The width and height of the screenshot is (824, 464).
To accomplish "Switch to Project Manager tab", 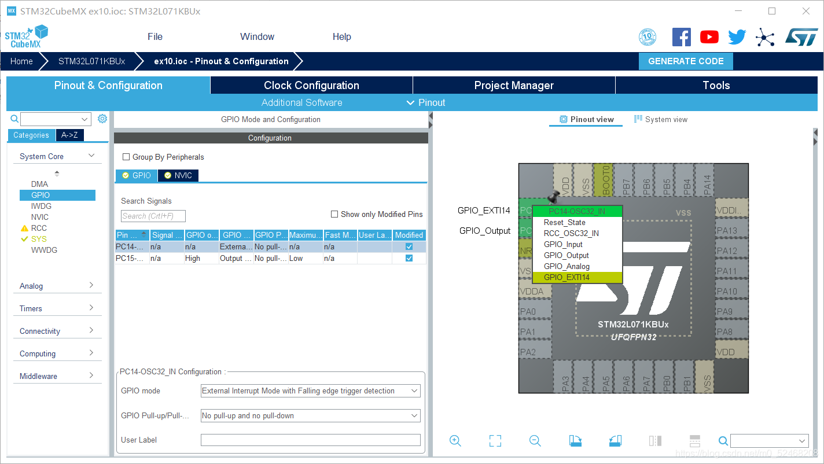I will [514, 85].
